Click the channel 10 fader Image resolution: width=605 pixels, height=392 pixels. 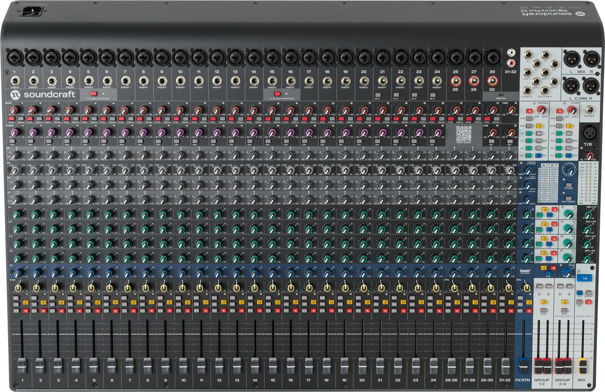tap(183, 366)
